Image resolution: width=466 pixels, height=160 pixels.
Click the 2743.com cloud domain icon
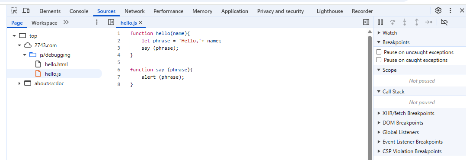click(28, 45)
